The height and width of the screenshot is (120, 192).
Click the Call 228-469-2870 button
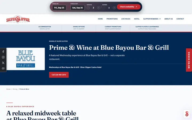(x=59, y=75)
